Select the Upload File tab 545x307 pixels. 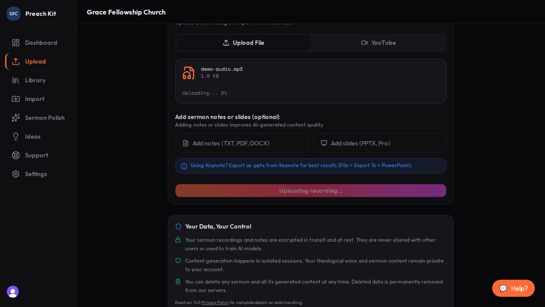coord(244,43)
